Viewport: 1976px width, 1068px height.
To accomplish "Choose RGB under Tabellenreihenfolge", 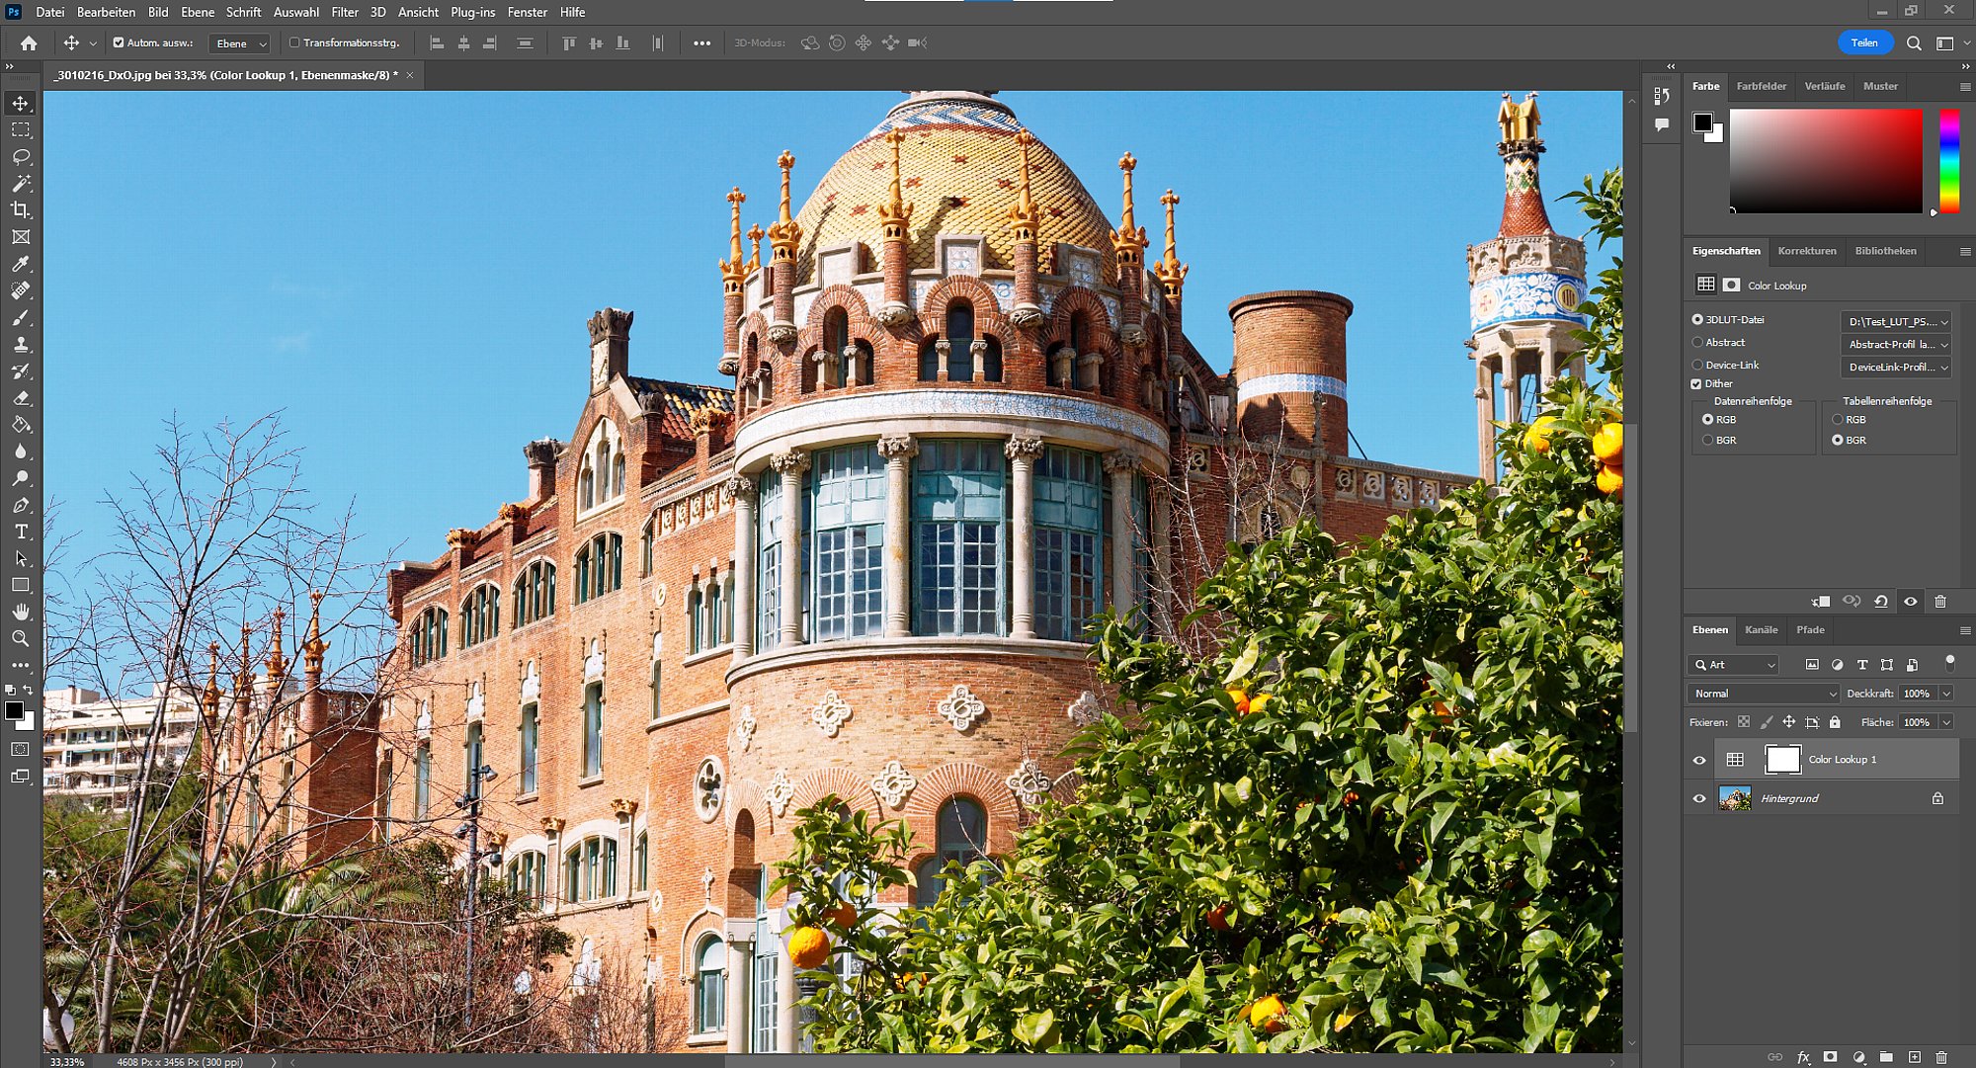I will 1838,420.
